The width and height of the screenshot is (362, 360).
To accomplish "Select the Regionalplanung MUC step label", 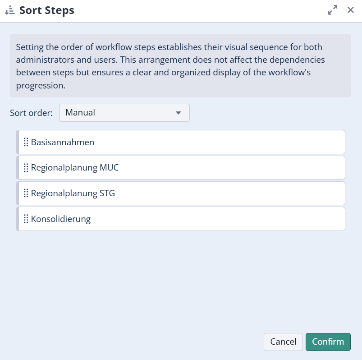I will pos(75,168).
